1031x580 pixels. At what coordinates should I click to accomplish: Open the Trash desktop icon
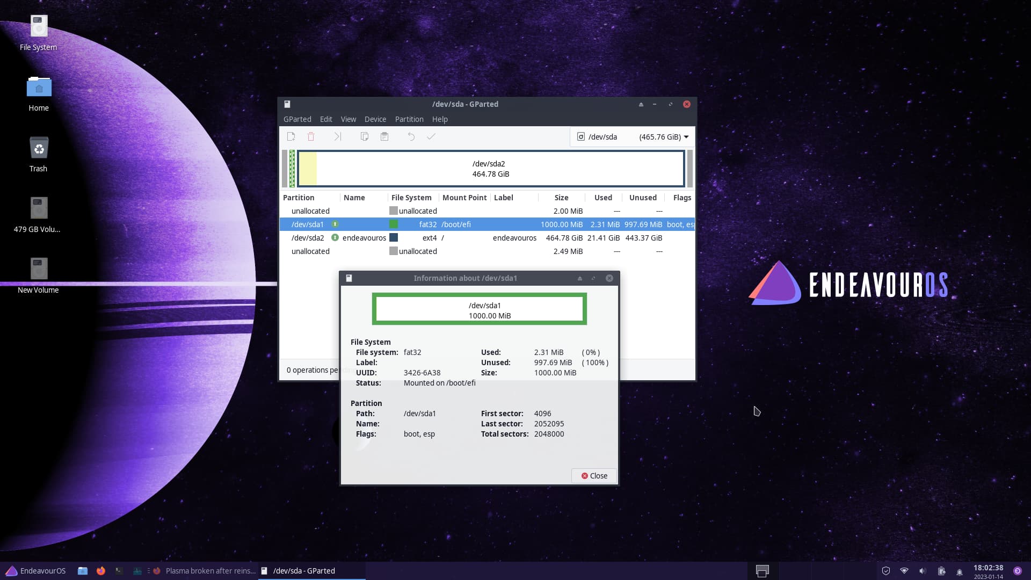[x=39, y=155]
